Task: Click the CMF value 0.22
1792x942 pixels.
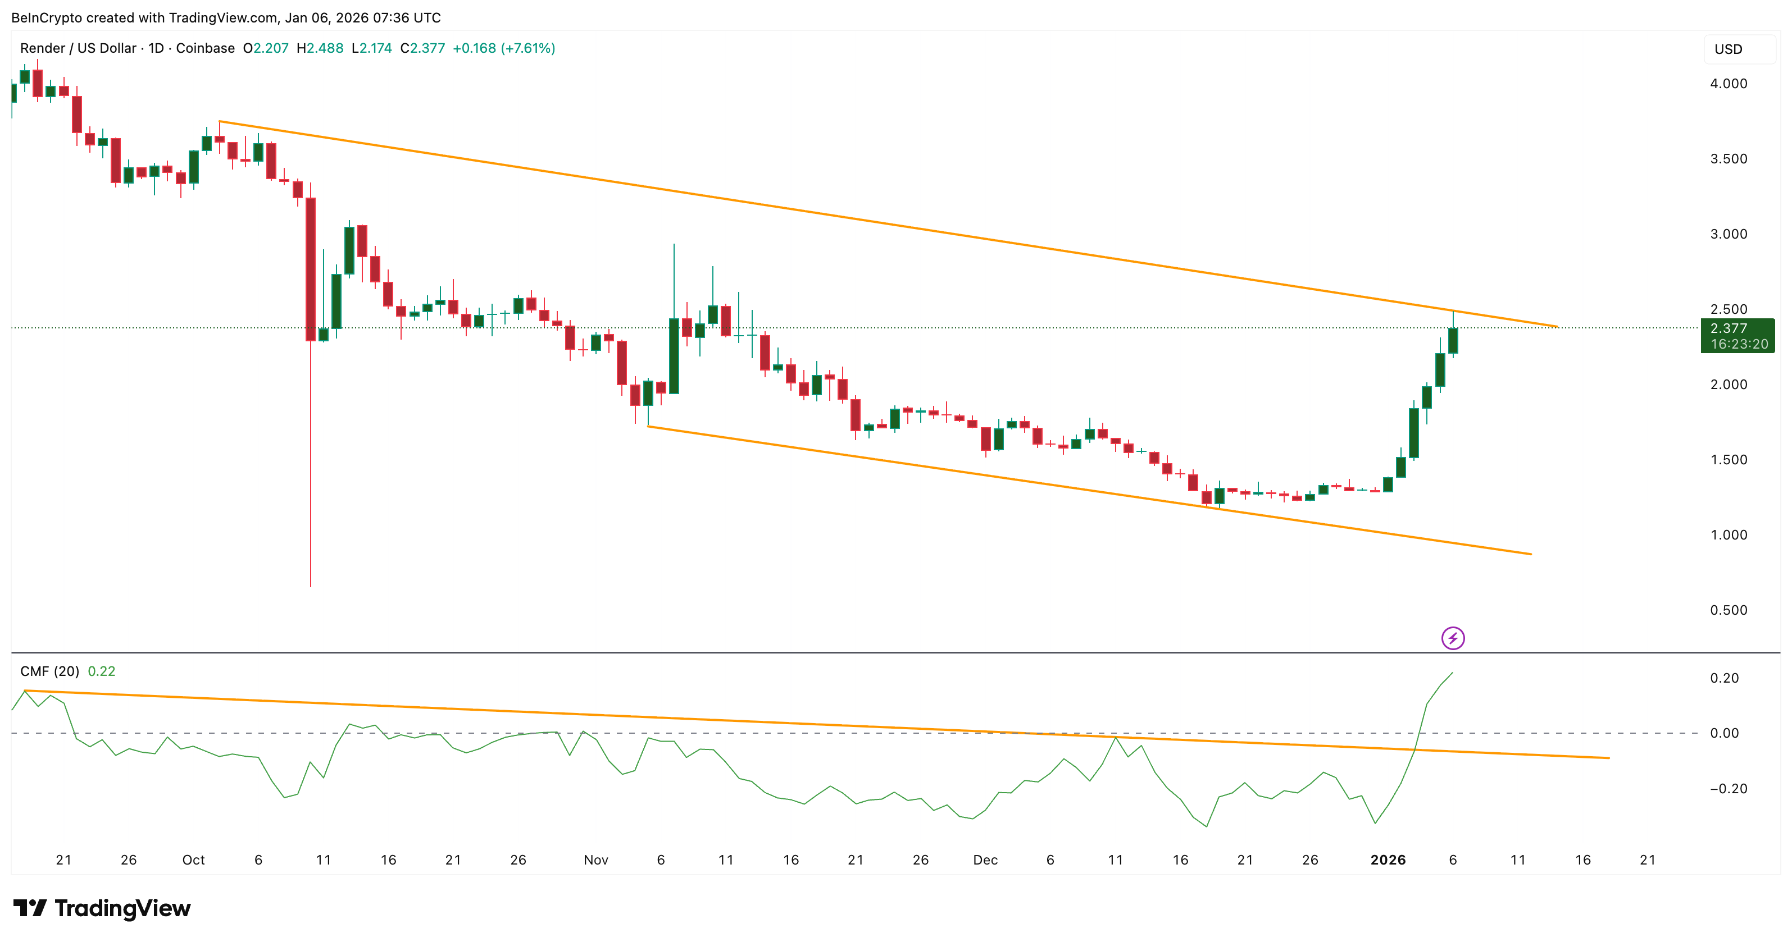Action: (102, 671)
